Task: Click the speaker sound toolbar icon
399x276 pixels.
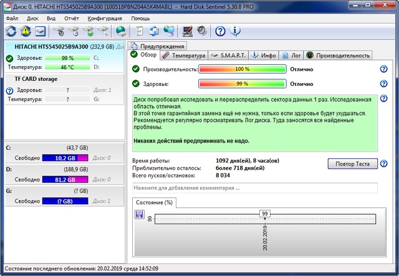Action: (x=201, y=31)
